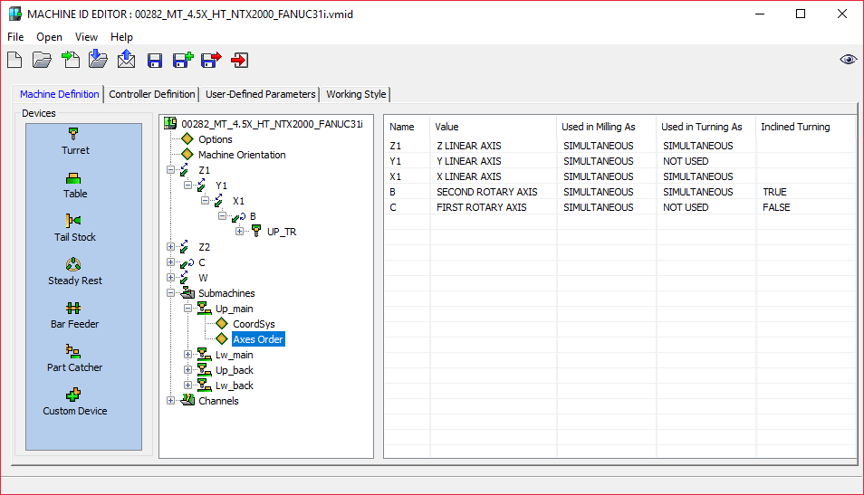The height and width of the screenshot is (495, 864).
Task: Open the View menu
Action: [87, 37]
